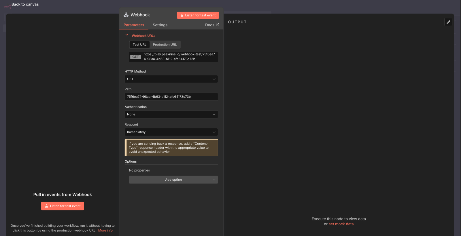Open the Add option dropdown
The image size is (461, 236).
coord(173,180)
